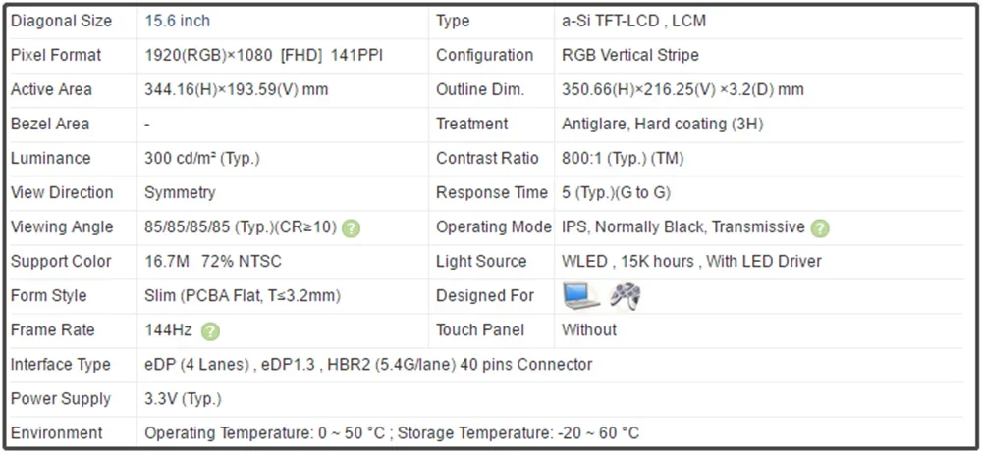Select 'RGB Vertical Stripe' value

pos(630,55)
